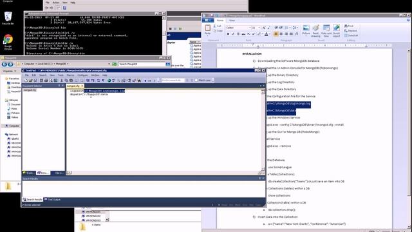Click the text highlight color button in WordPad
Viewport: 412px width, 232px height.
259,34
